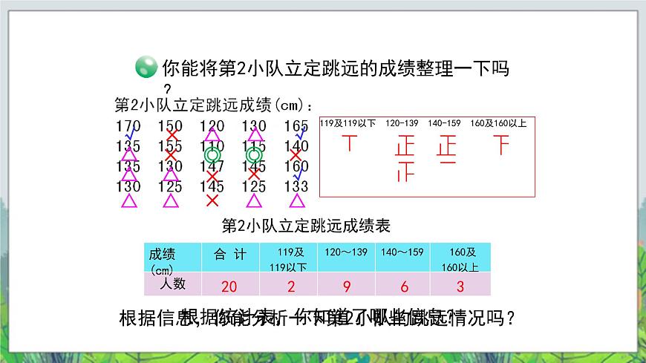646x363 pixels.
Task: Click the heading 第2小队立定跳远成绩(cm):
Action: 213,105
